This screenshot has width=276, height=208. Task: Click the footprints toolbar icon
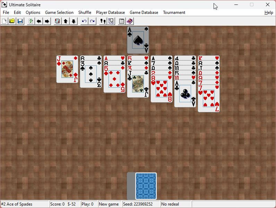pyautogui.click(x=103, y=21)
